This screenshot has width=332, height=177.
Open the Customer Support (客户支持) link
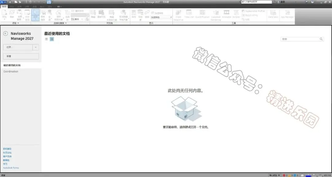tap(7, 156)
